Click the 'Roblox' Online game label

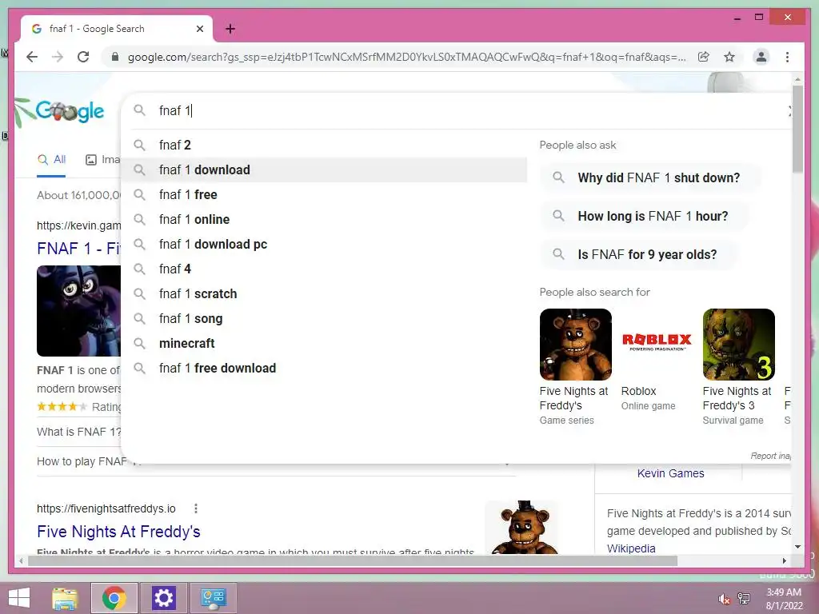click(639, 391)
